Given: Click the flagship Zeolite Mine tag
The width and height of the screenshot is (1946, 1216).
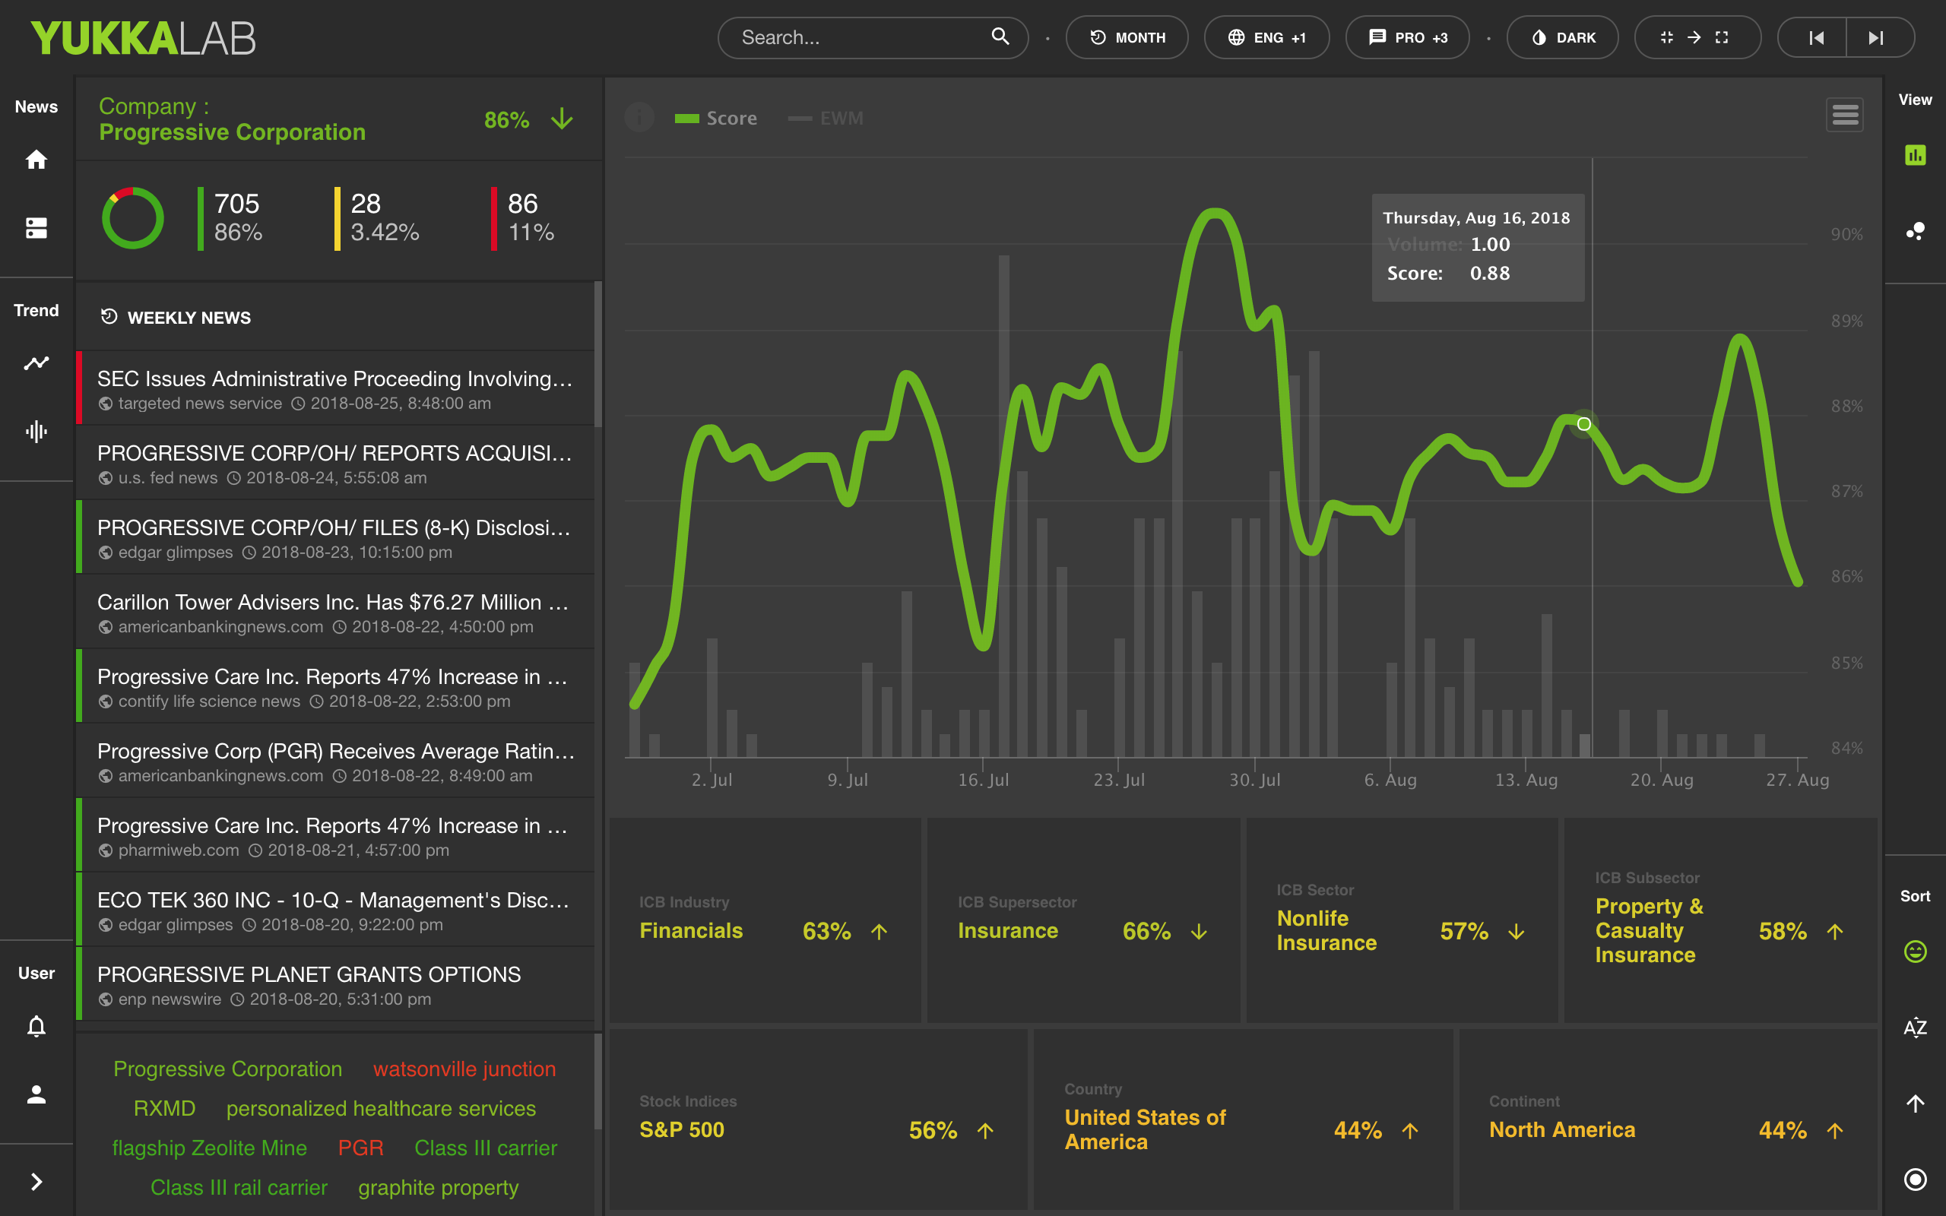Looking at the screenshot, I should point(209,1148).
